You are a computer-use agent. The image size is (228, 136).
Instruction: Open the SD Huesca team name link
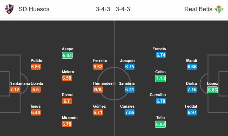click(34, 9)
